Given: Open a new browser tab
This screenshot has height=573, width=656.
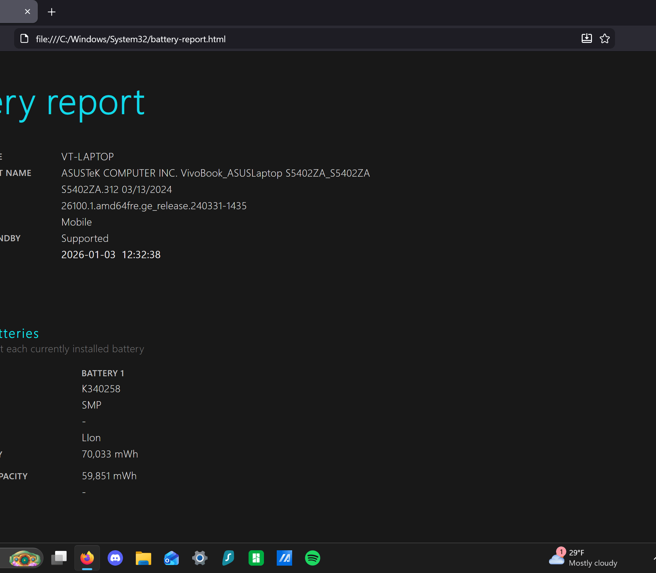Looking at the screenshot, I should click(x=52, y=12).
